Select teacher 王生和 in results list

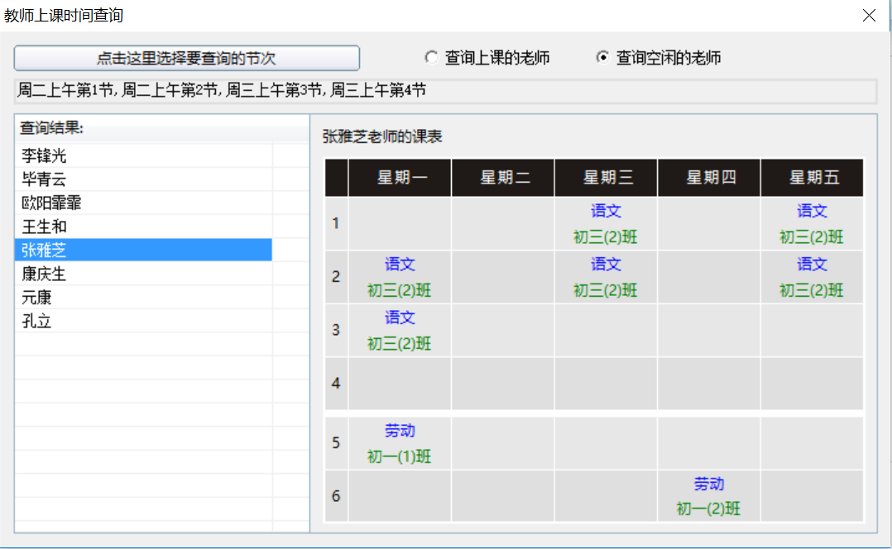coord(143,227)
